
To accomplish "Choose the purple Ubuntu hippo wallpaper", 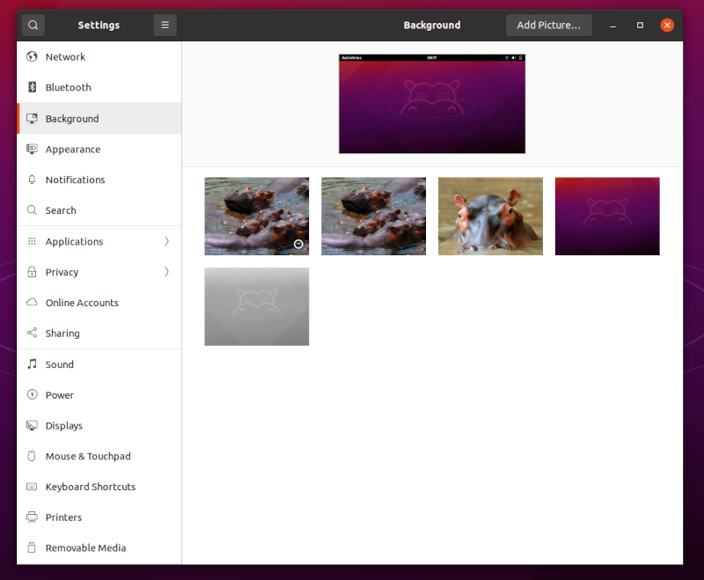I will (607, 217).
